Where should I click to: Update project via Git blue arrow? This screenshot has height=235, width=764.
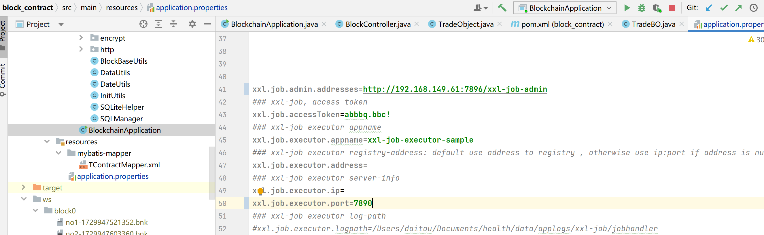click(708, 8)
